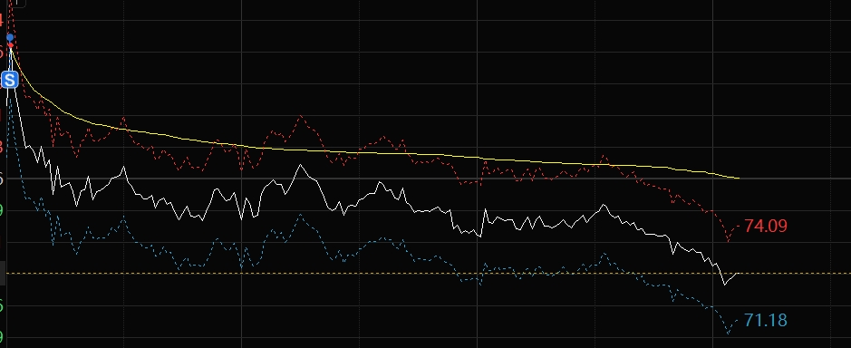Click the red 74.09 upper band label
The height and width of the screenshot is (348, 851).
(x=765, y=226)
